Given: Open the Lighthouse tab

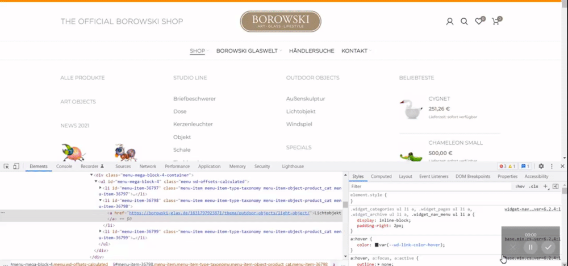Looking at the screenshot, I should pos(293,167).
